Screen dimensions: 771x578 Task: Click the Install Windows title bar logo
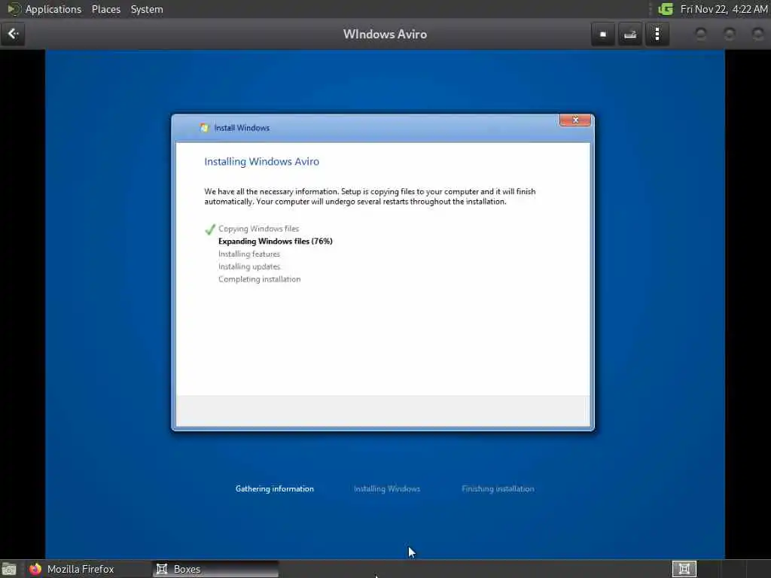204,128
